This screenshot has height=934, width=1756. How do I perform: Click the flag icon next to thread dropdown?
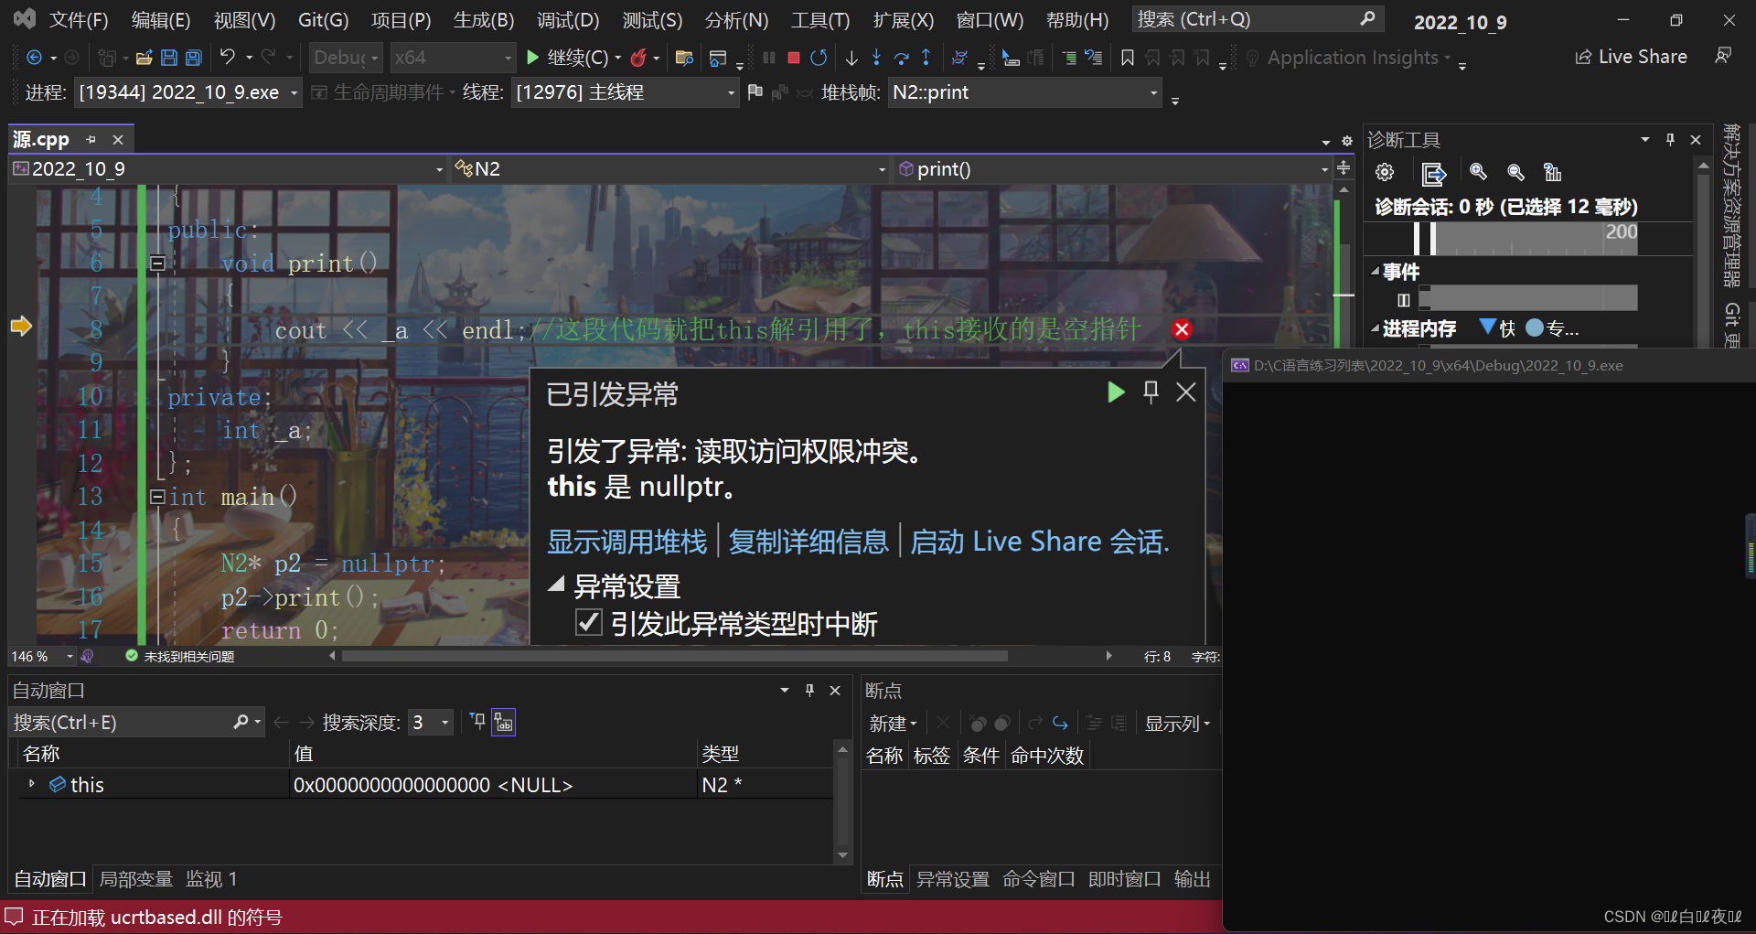coord(755,92)
